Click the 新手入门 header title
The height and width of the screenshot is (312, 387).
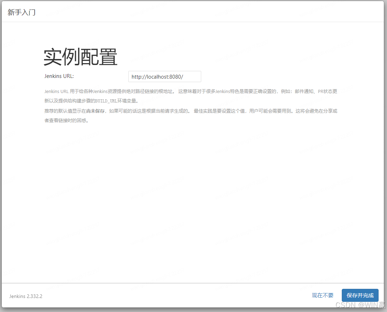tap(21, 12)
